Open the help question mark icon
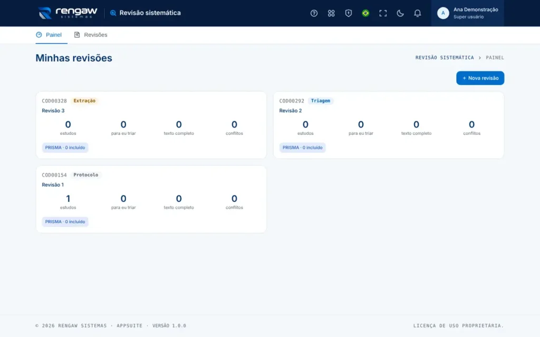The width and height of the screenshot is (540, 337). click(314, 13)
